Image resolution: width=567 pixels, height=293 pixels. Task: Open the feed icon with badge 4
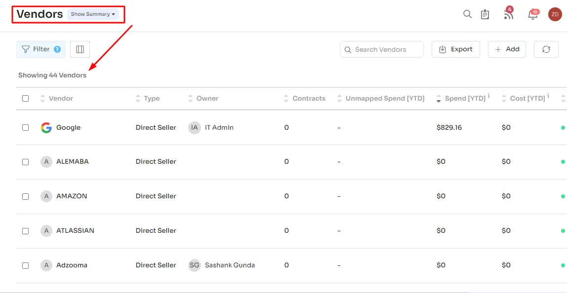[x=509, y=14]
